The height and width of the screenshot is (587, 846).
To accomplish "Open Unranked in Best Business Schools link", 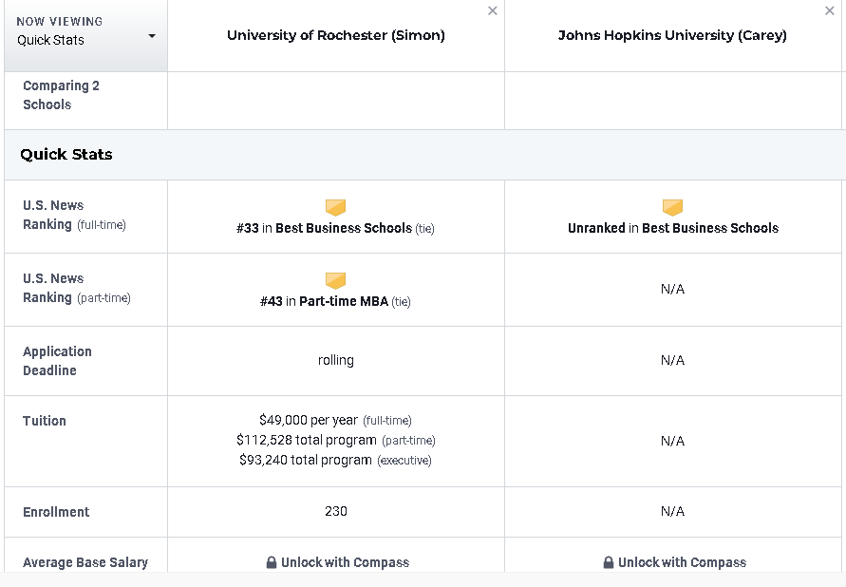I will 672,229.
